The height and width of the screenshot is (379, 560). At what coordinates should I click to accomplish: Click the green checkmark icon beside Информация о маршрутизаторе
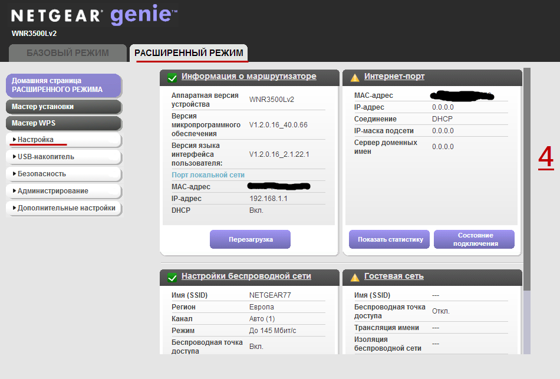click(172, 78)
